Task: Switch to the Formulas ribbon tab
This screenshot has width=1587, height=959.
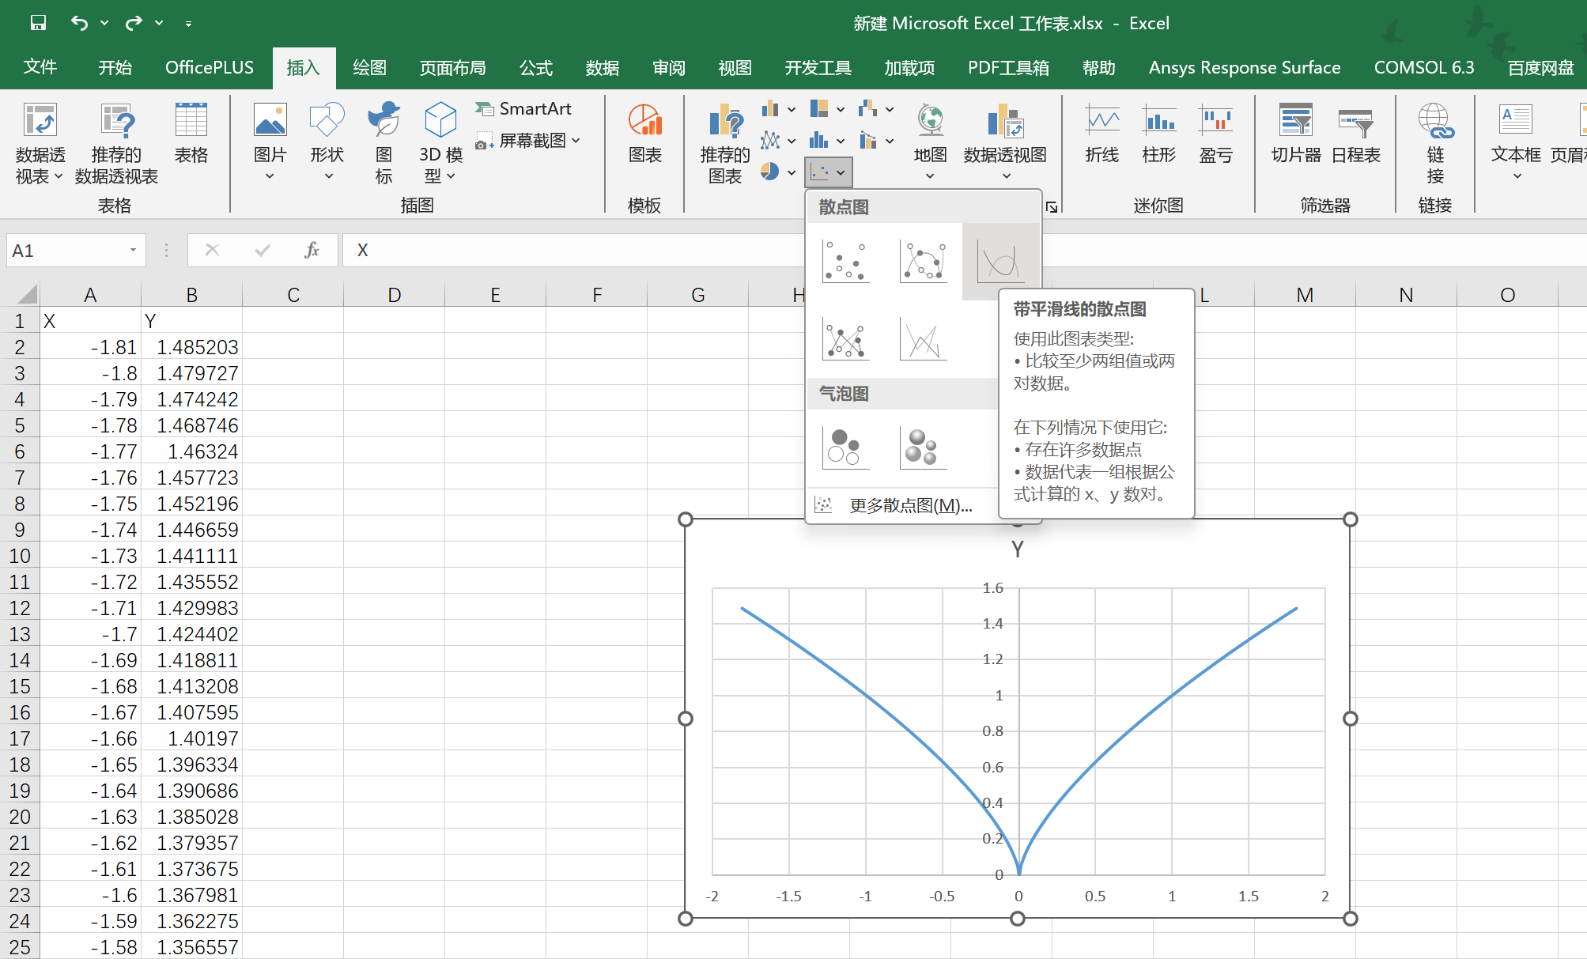Action: [x=535, y=68]
